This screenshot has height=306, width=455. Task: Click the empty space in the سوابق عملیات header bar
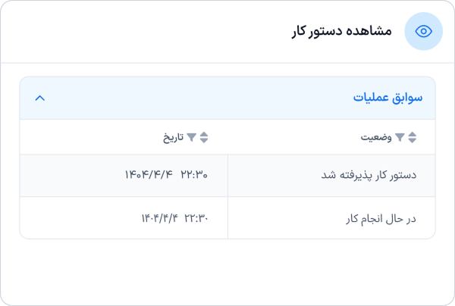[x=197, y=98]
